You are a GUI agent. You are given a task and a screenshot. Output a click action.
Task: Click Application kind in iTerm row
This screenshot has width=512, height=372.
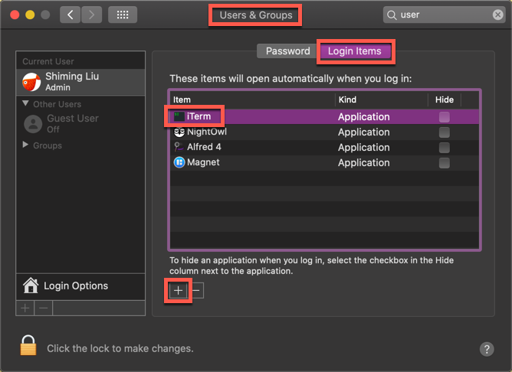click(364, 116)
